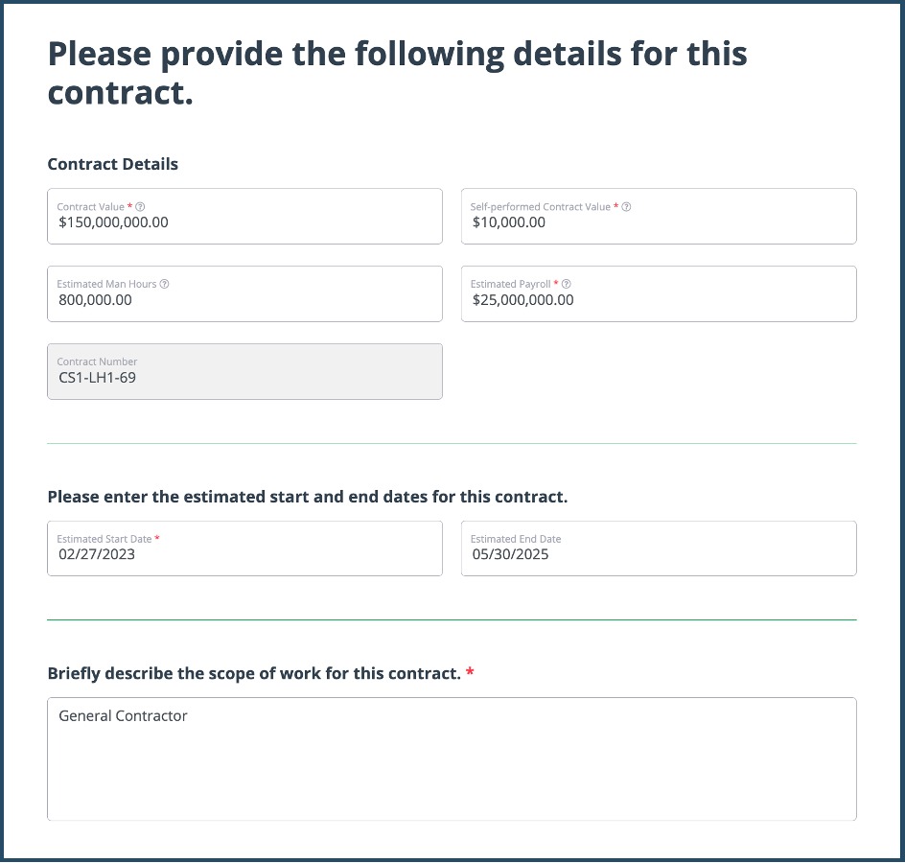
Task: Click the red asterisk after the scope question
Action: (470, 672)
